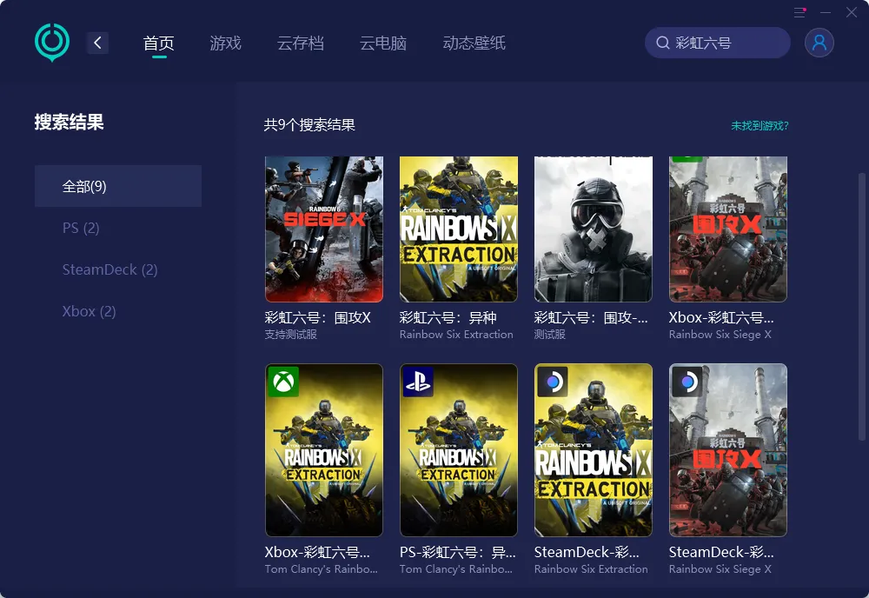
Task: Open the 云存档 tab
Action: [x=300, y=43]
